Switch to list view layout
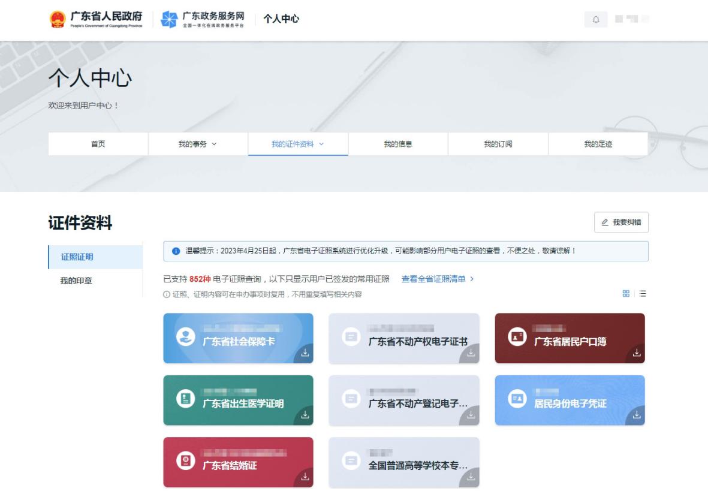The height and width of the screenshot is (497, 708). click(x=643, y=293)
